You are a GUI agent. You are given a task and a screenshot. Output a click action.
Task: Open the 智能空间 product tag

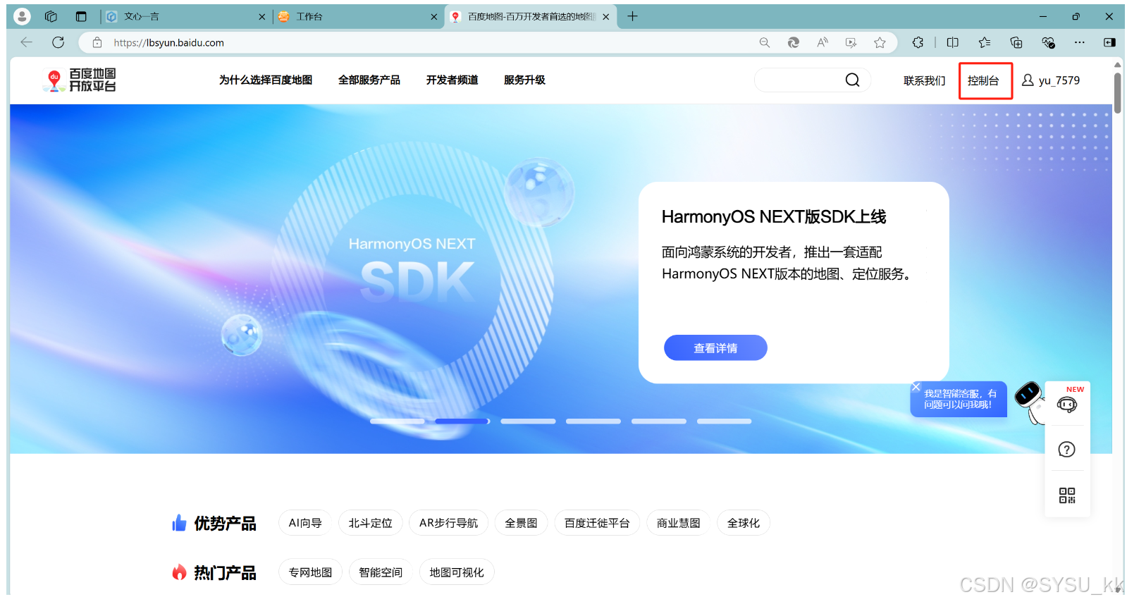point(381,572)
